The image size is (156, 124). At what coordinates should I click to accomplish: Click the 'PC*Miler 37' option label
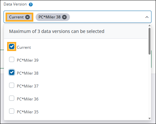pos(28,86)
